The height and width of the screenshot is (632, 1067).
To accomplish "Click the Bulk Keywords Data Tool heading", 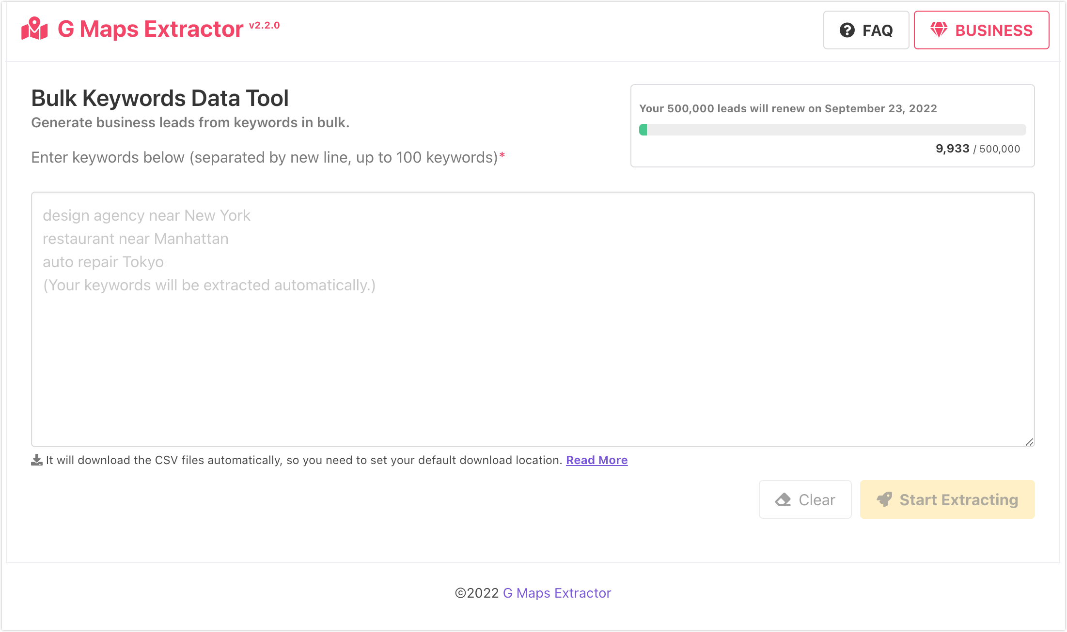I will click(160, 98).
